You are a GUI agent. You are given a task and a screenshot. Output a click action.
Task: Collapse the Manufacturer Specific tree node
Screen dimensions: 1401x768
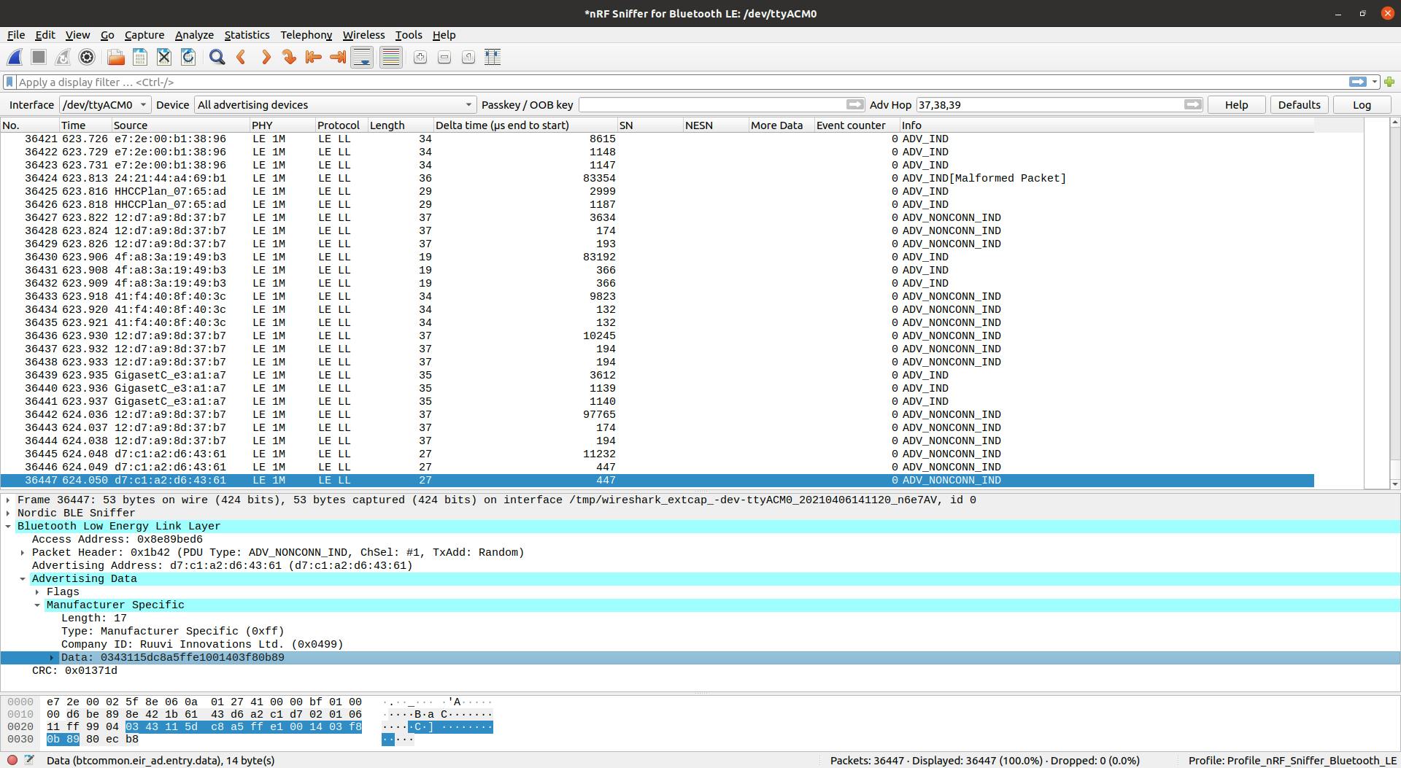pos(37,605)
